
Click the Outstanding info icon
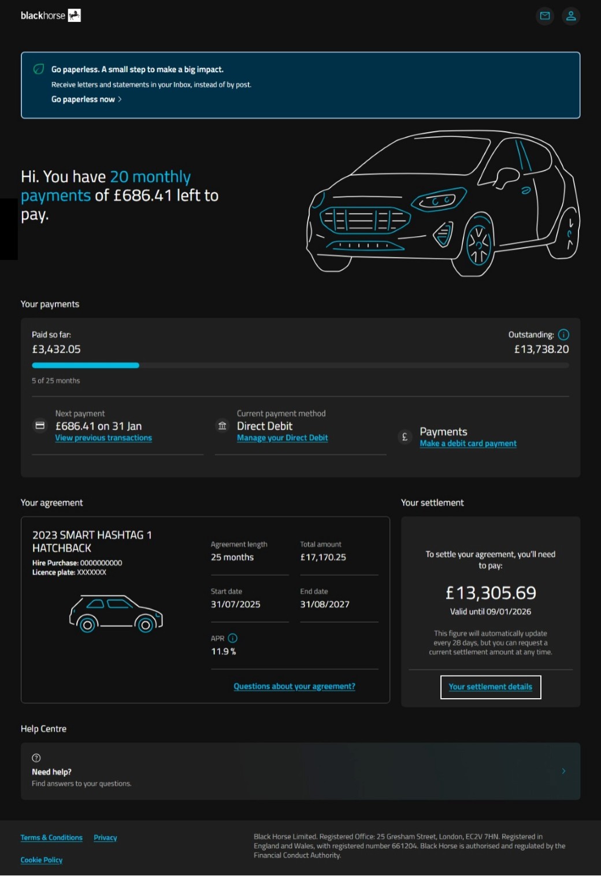[564, 334]
